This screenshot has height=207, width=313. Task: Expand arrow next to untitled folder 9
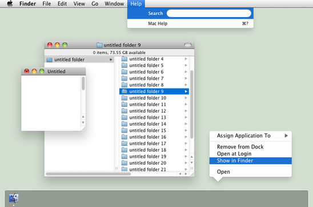[186, 91]
